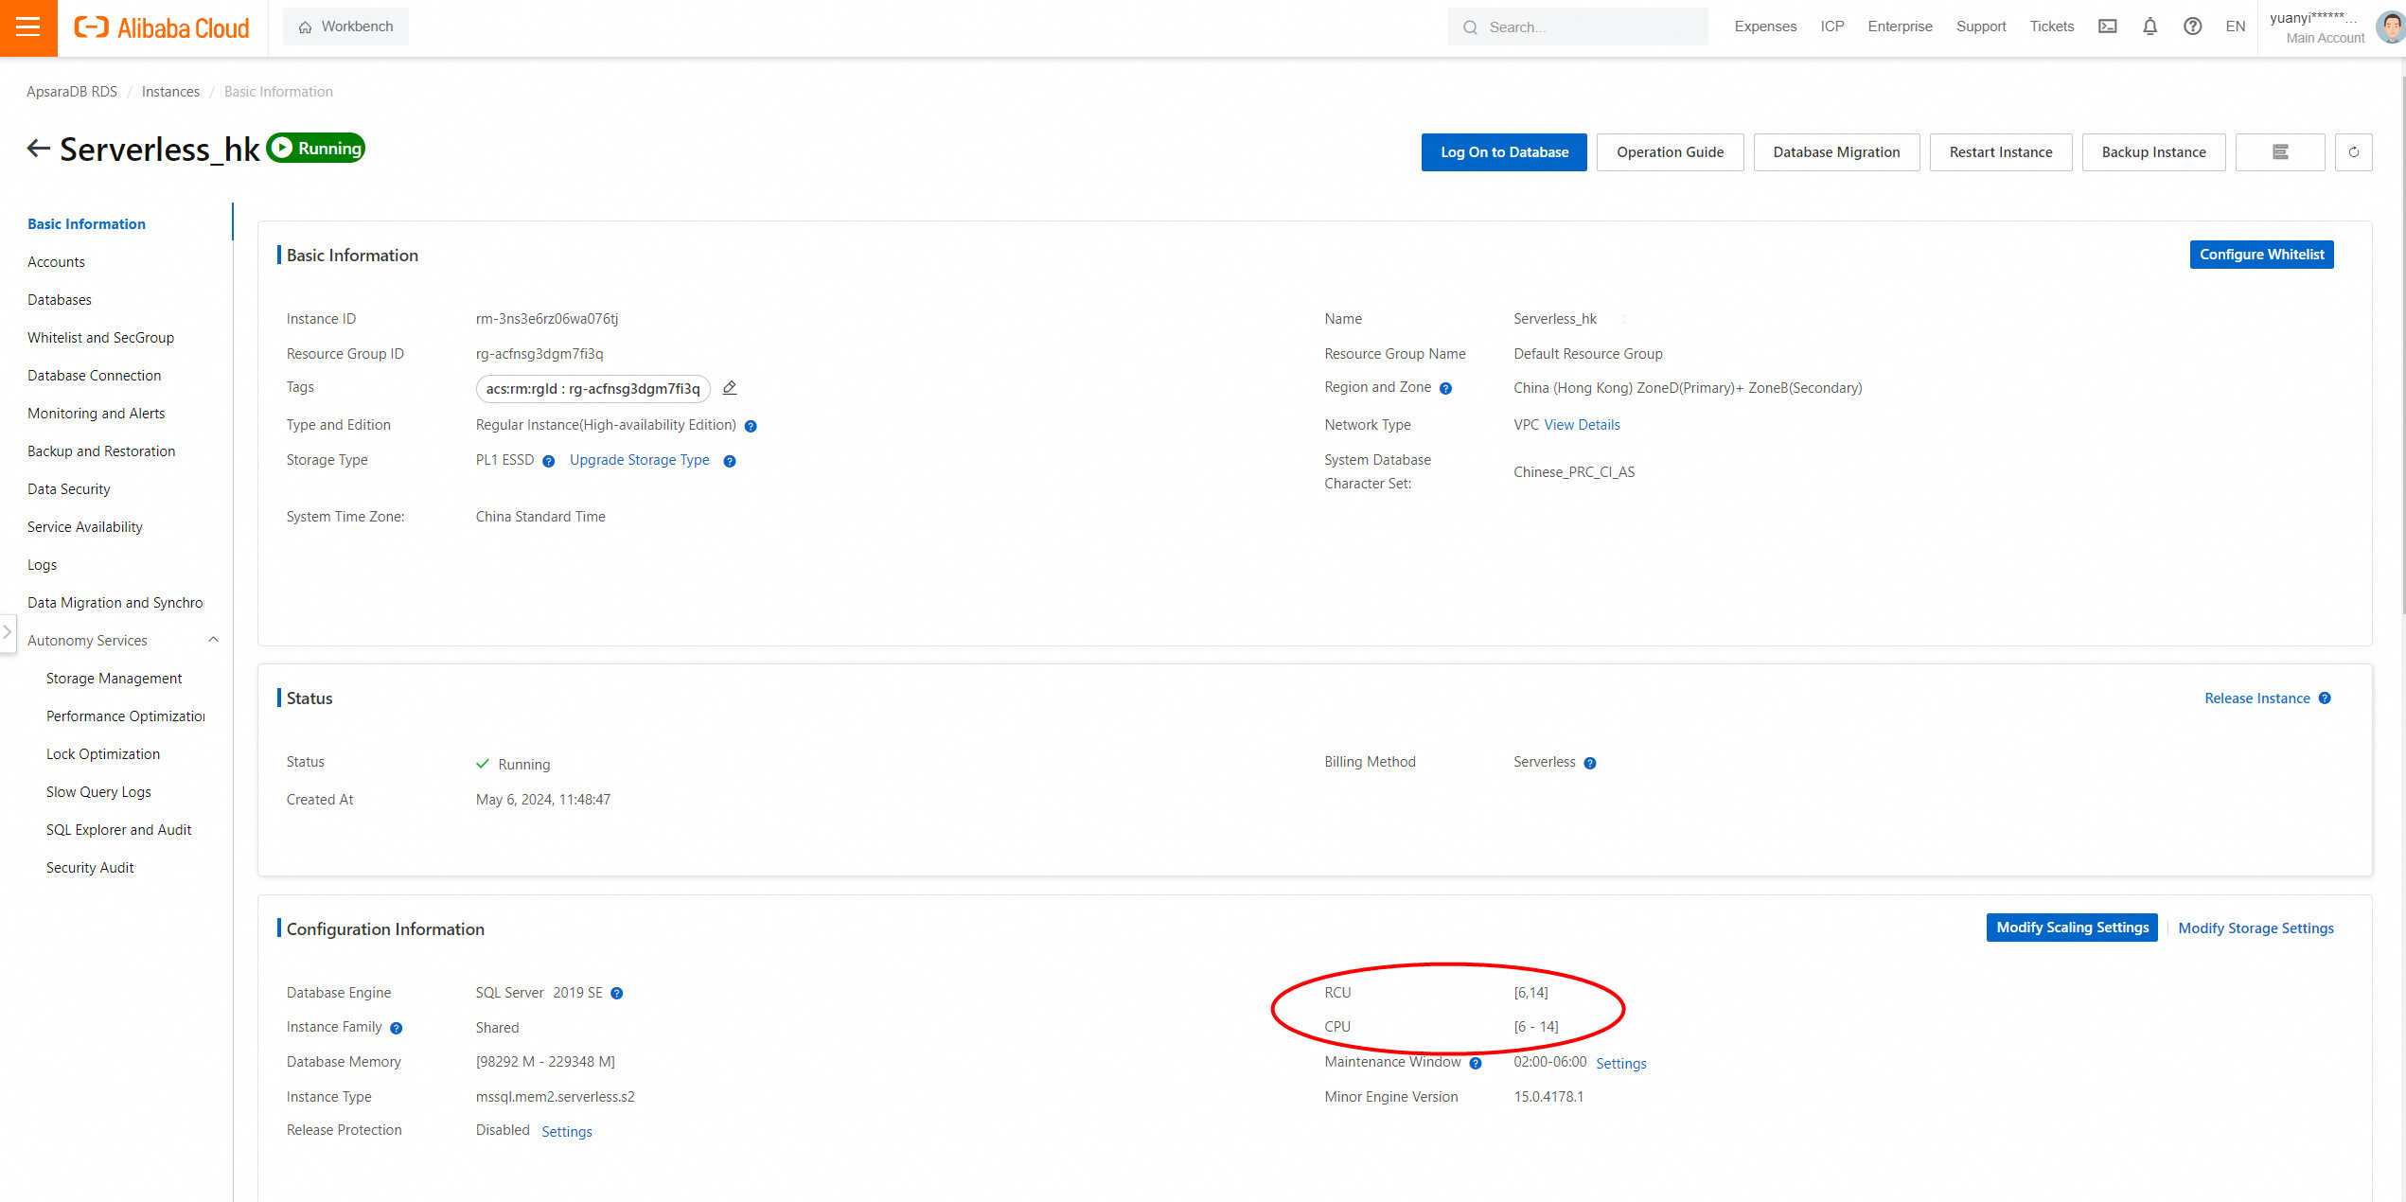This screenshot has height=1202, width=2406.
Task: Open the Cloud Shell terminal icon
Action: (2107, 27)
